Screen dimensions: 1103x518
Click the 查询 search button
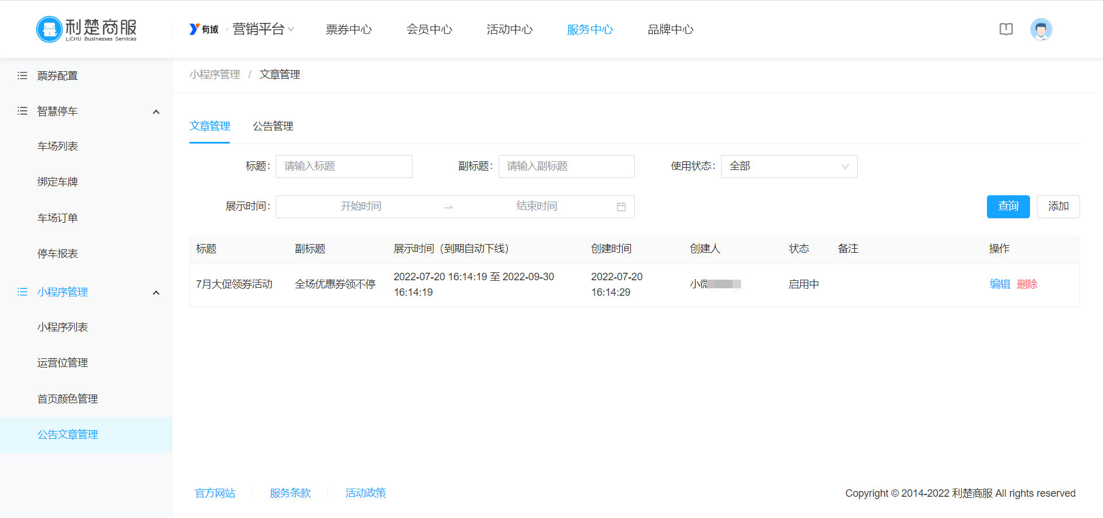click(1008, 207)
